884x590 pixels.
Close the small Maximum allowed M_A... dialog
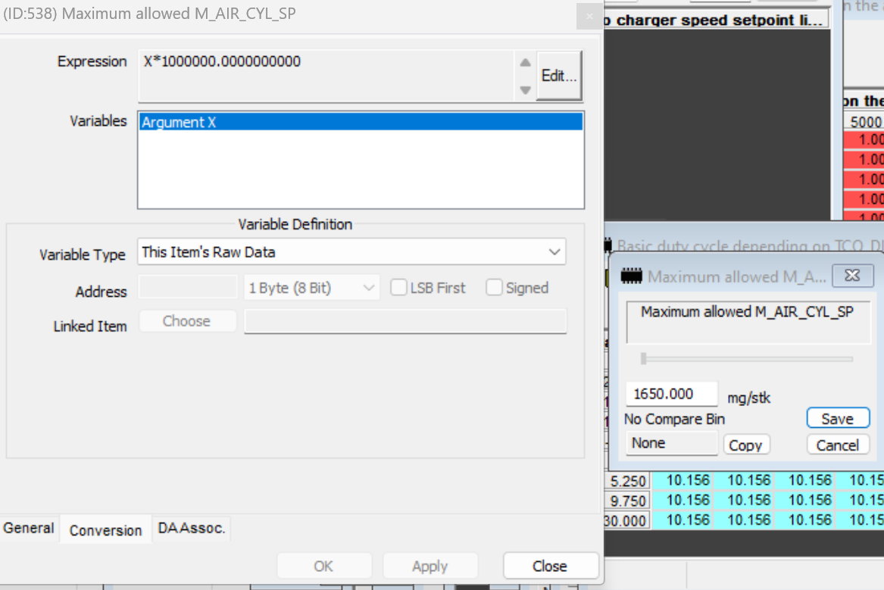[852, 276]
